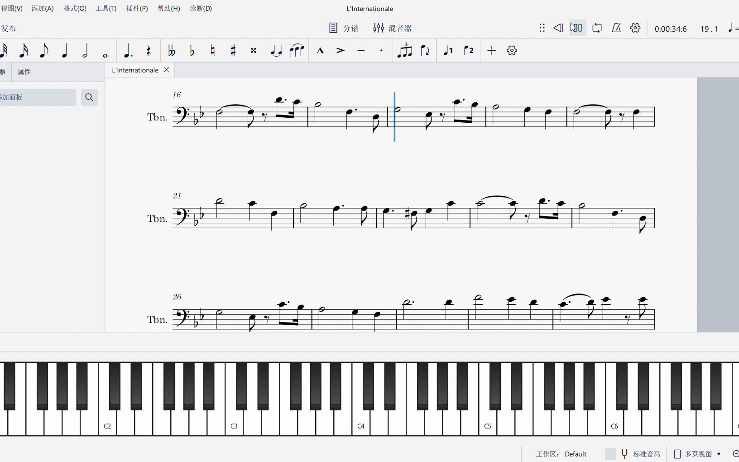Click measure number 16

(x=177, y=95)
